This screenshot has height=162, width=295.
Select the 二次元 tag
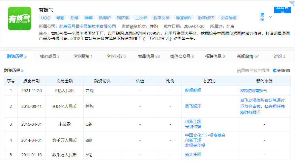tap(141, 18)
